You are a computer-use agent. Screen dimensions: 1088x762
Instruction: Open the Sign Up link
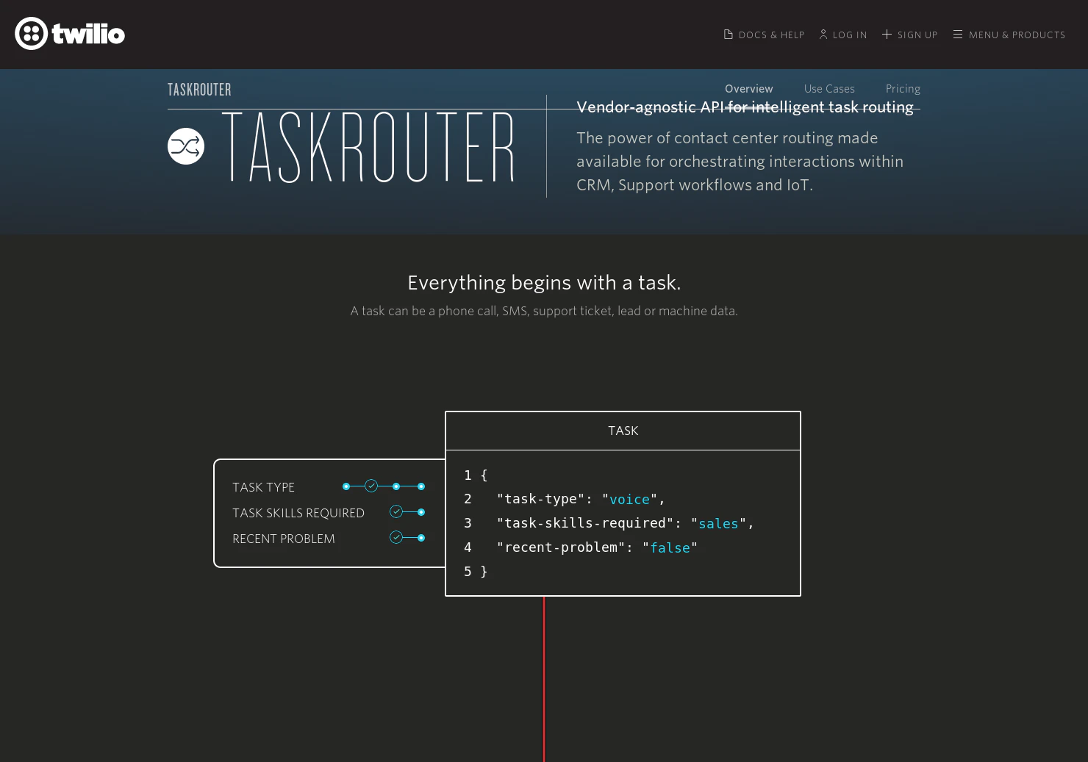coord(909,35)
